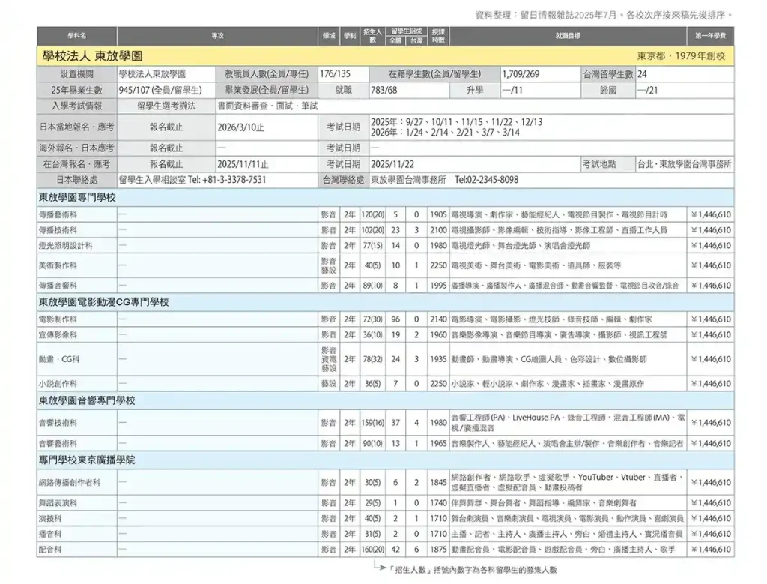Select 159(16) enrollment in 音響技術科 row
Image resolution: width=767 pixels, height=584 pixels.
(x=373, y=423)
